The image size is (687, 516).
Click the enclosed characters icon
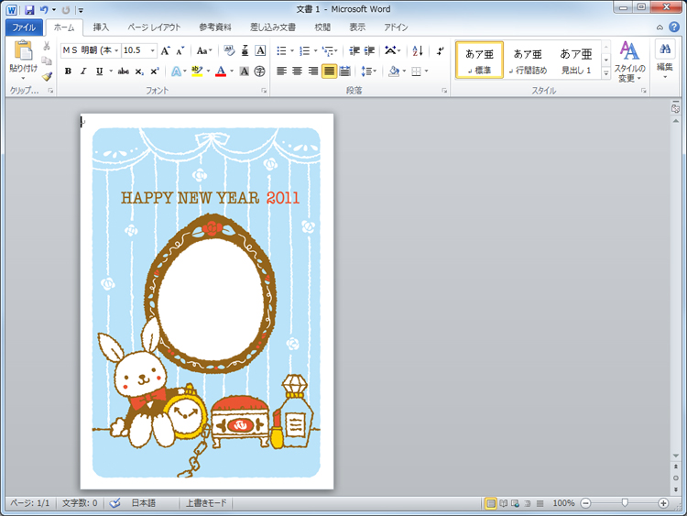(260, 71)
